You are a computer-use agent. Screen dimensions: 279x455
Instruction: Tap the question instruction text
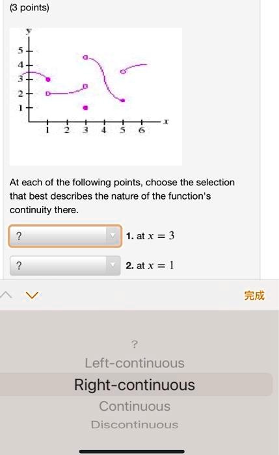pos(122,196)
